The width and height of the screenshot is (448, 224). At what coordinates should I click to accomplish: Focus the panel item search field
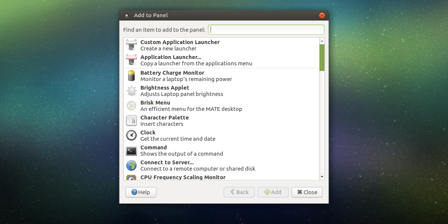tap(266, 30)
